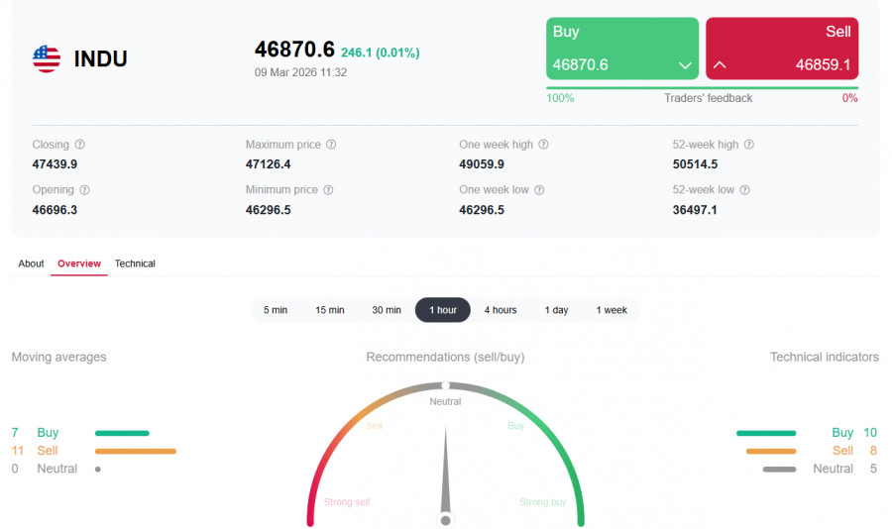Choose the 1 day timeframe

coord(556,310)
